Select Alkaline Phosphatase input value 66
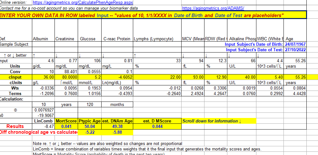The height and width of the screenshot is (155, 318). point(242,61)
